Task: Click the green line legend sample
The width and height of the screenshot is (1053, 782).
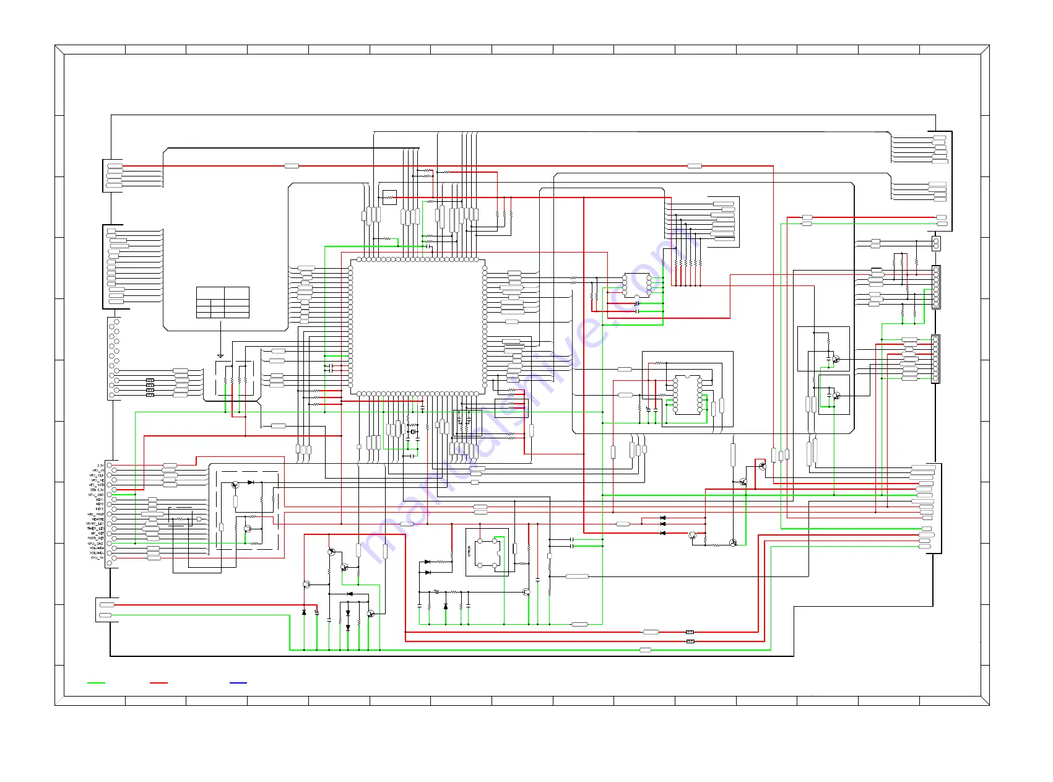Action: click(96, 683)
